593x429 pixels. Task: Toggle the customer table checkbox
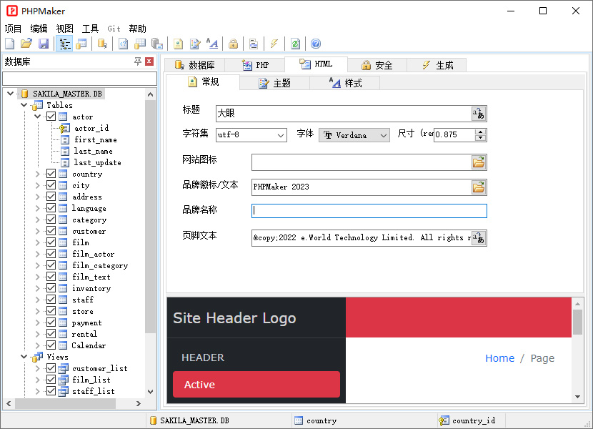pyautogui.click(x=51, y=231)
